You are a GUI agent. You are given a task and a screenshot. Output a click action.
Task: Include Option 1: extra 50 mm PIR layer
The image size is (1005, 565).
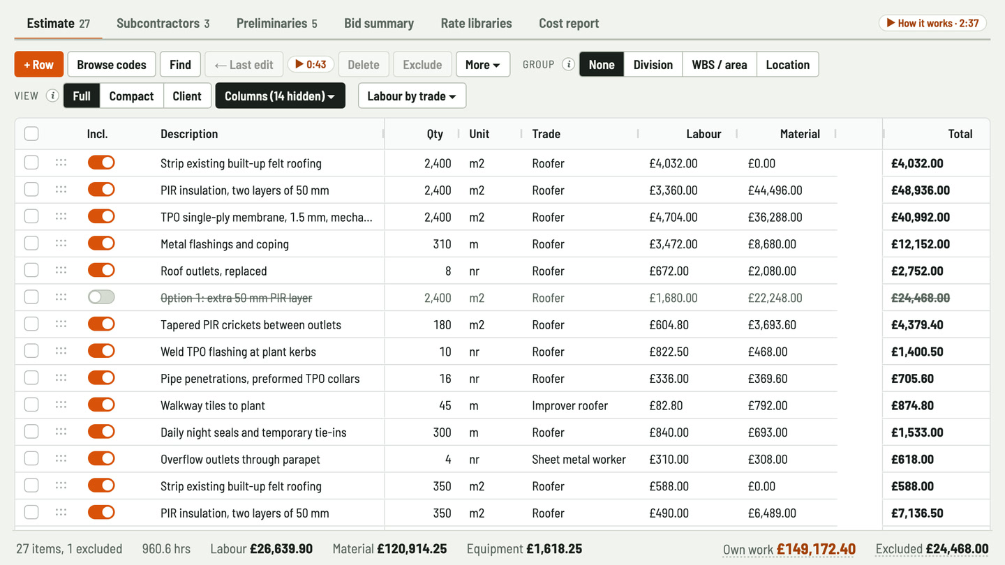pyautogui.click(x=101, y=297)
